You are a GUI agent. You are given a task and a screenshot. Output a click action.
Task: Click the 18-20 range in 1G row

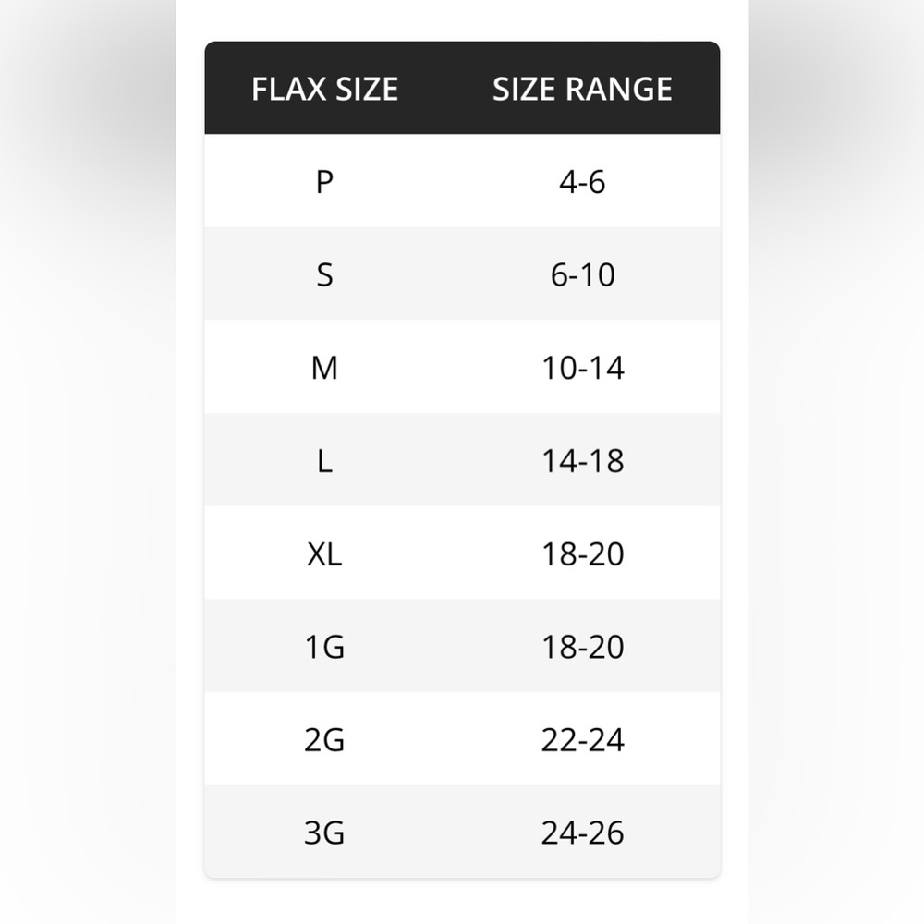(582, 647)
